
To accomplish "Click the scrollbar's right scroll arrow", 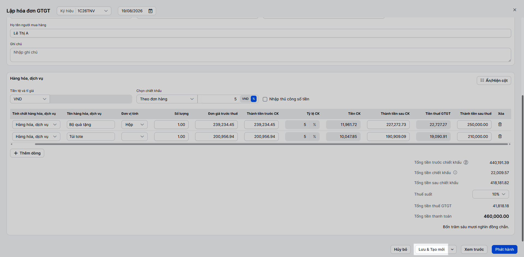I will tap(510, 144).
